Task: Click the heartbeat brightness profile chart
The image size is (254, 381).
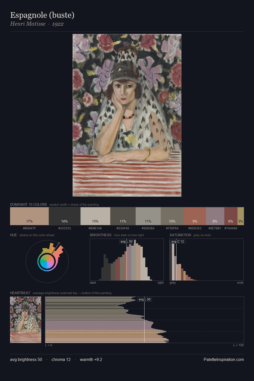Action: (145, 320)
